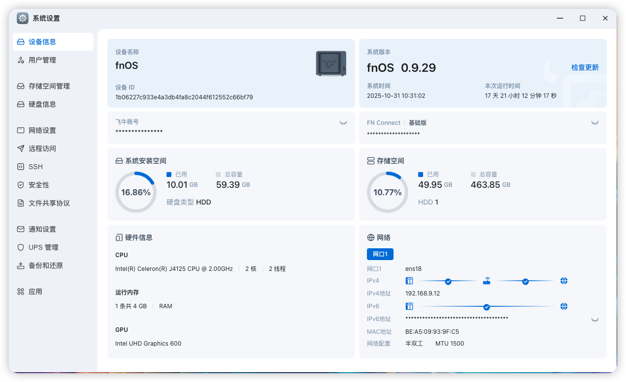Reveal hidden FN Connect ID with eye icon
Image resolution: width=626 pixels, height=382 pixels.
click(x=595, y=122)
